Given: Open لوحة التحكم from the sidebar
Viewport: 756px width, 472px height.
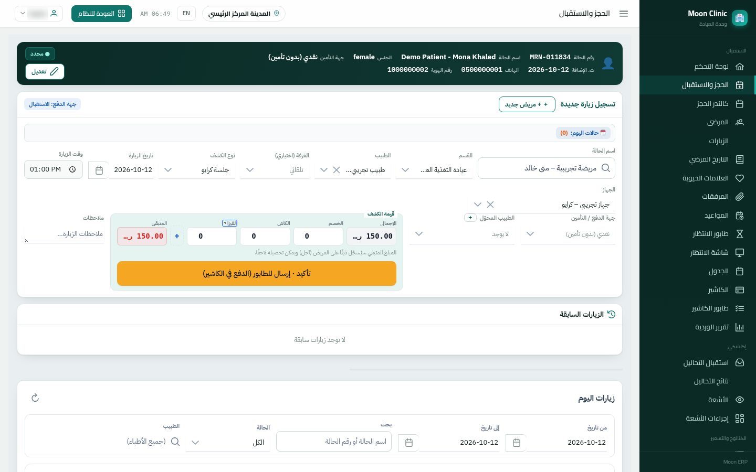Looking at the screenshot, I should (697, 67).
